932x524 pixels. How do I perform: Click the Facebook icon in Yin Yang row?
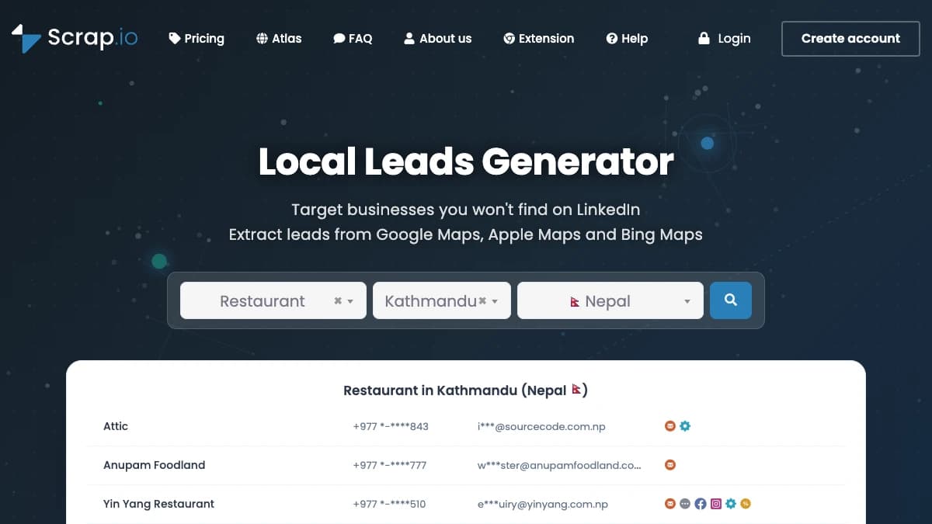[x=701, y=504]
